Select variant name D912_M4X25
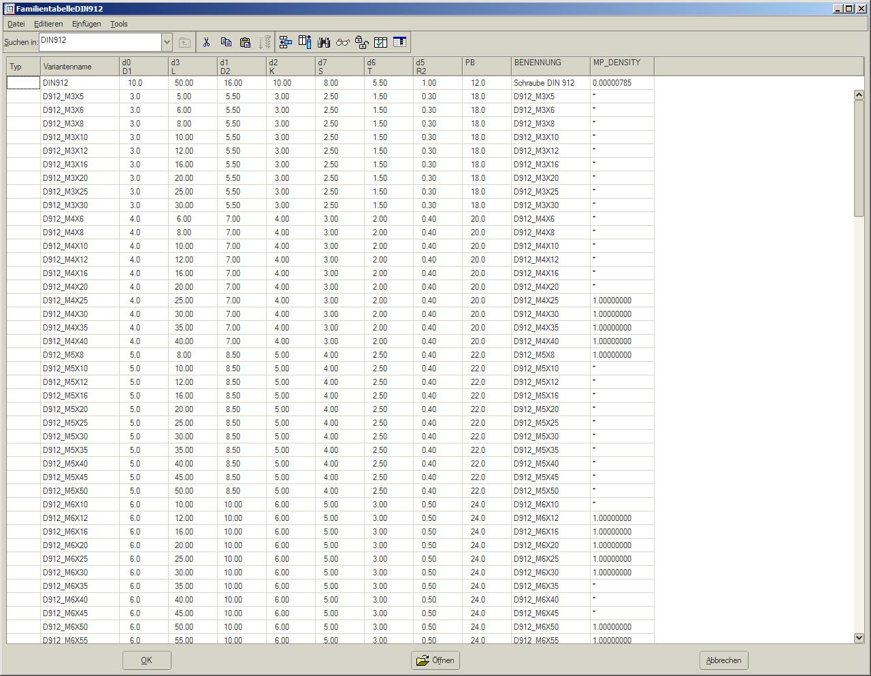871x676 pixels. coord(80,301)
